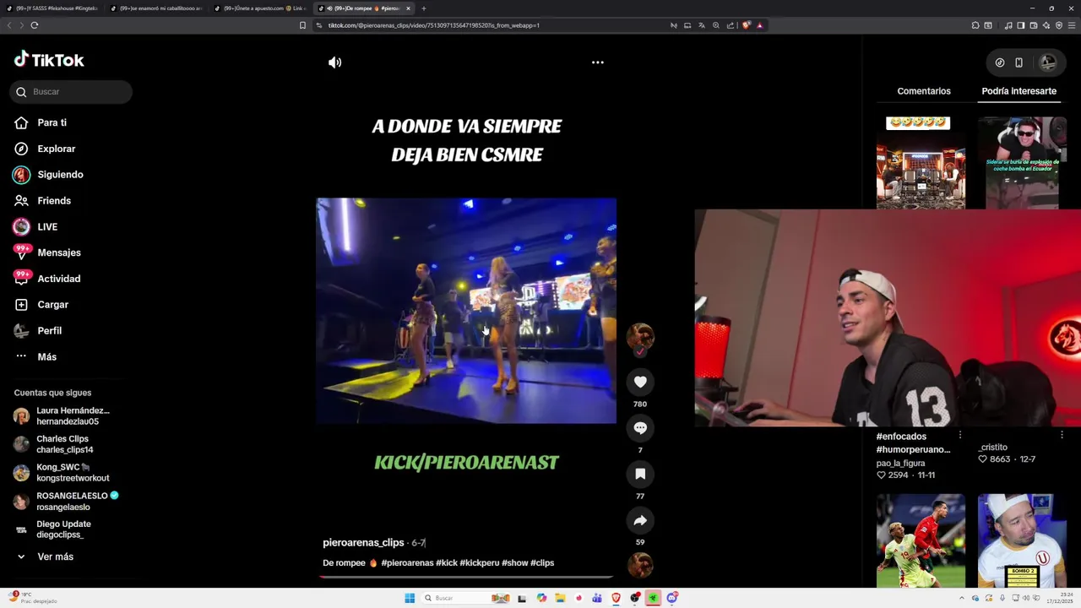Switch to the Comentarios tab
The height and width of the screenshot is (608, 1081).
click(x=924, y=91)
